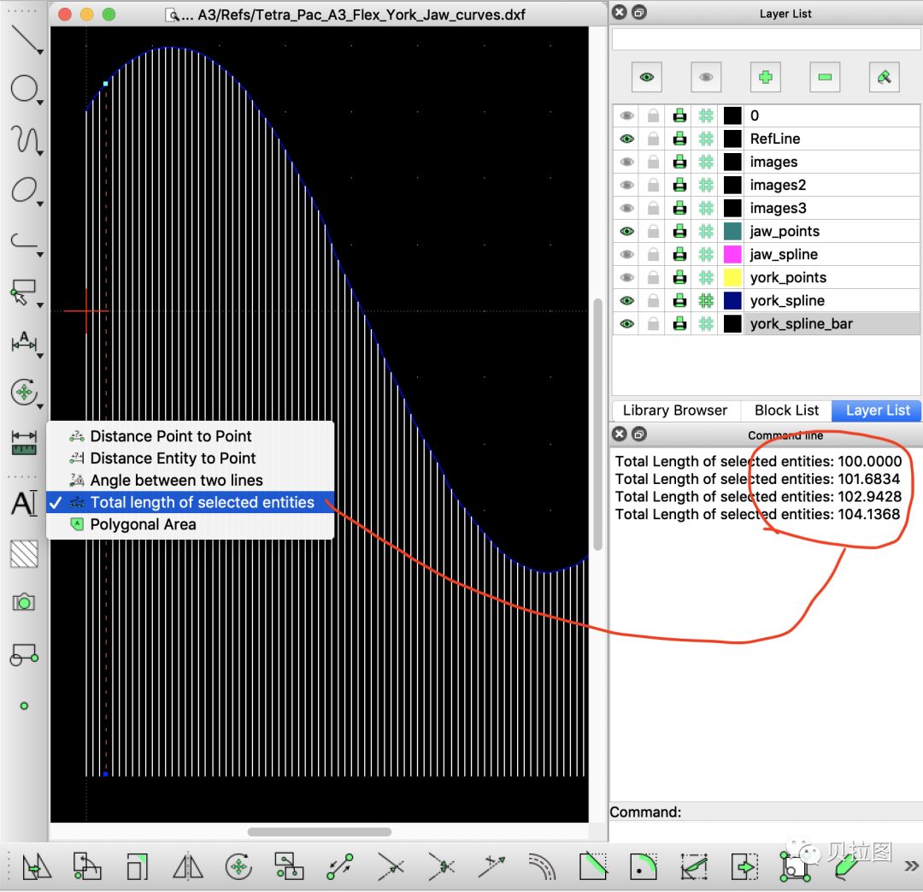Open the Text tool
The image size is (923, 892).
coord(24,504)
